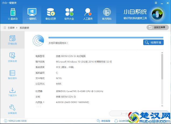Click Microsoft Windows 10 企业版 value
The image size is (171, 124).
click(x=84, y=62)
